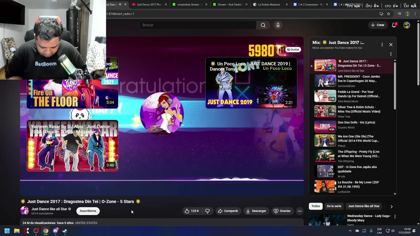Open Windows Start menu
The image size is (420, 236).
pyautogui.click(x=7, y=231)
